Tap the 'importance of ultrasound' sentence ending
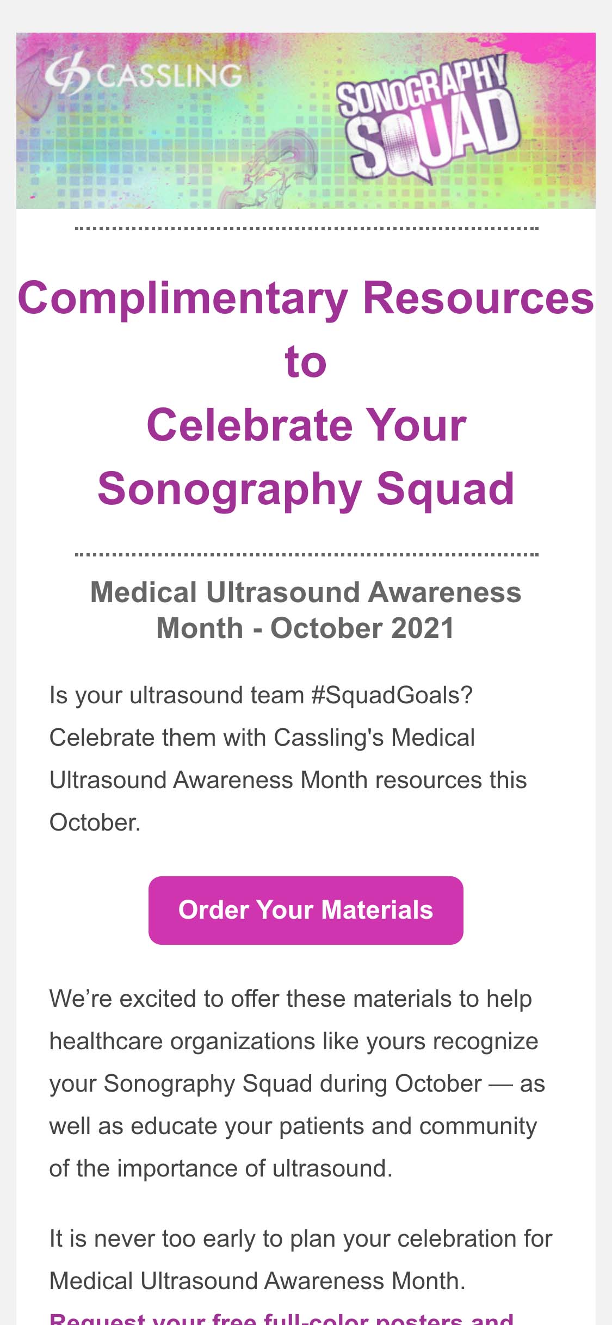 (x=221, y=1168)
